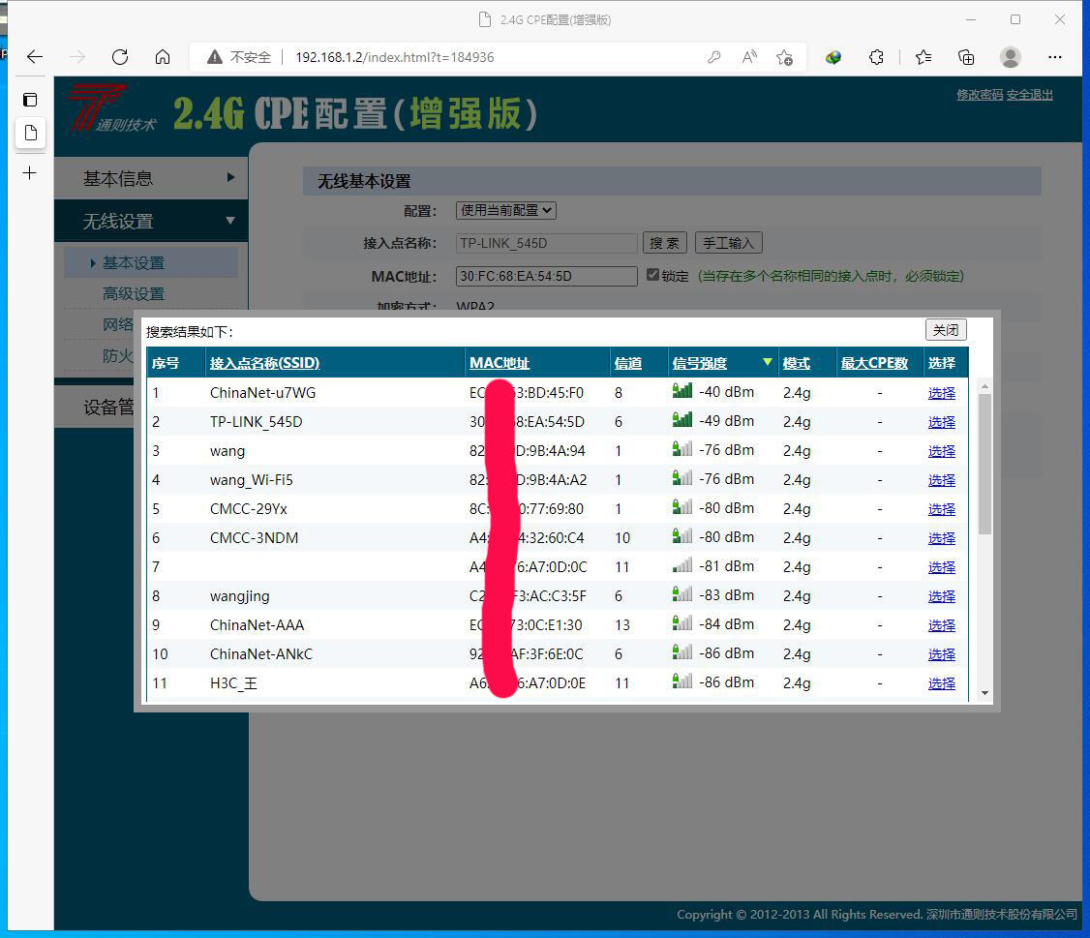
Task: Click 安全退出 logout link
Action: (x=1030, y=95)
